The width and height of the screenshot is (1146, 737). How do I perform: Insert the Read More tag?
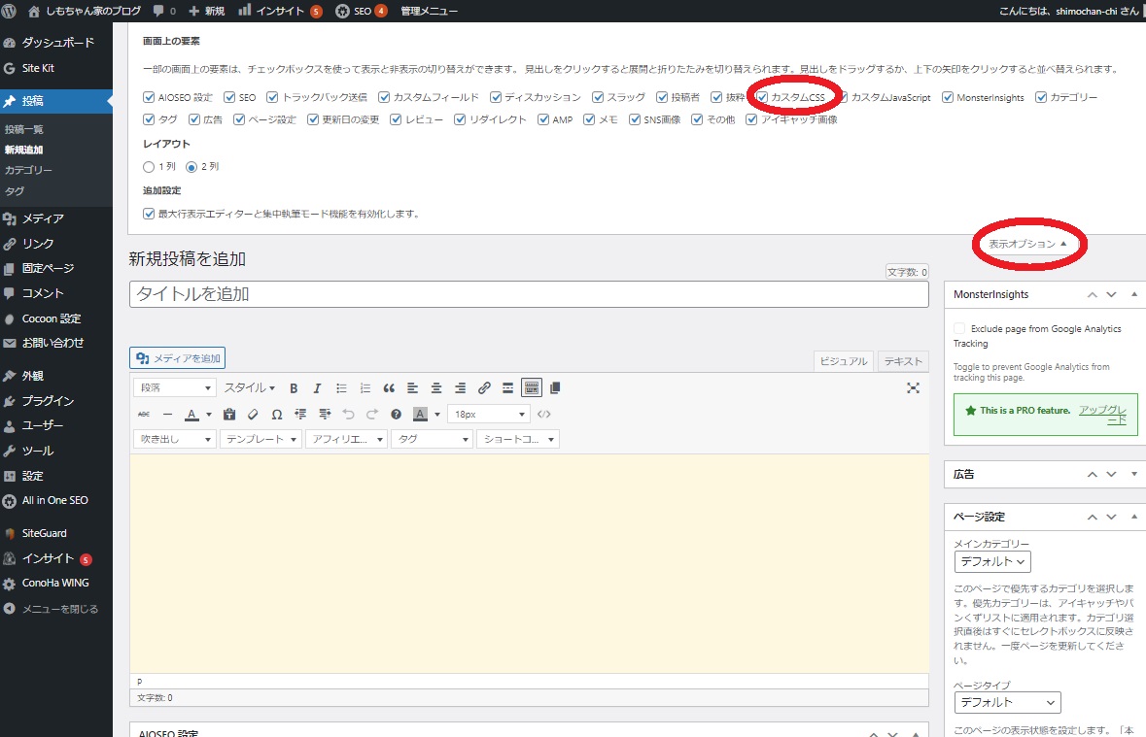coord(507,387)
